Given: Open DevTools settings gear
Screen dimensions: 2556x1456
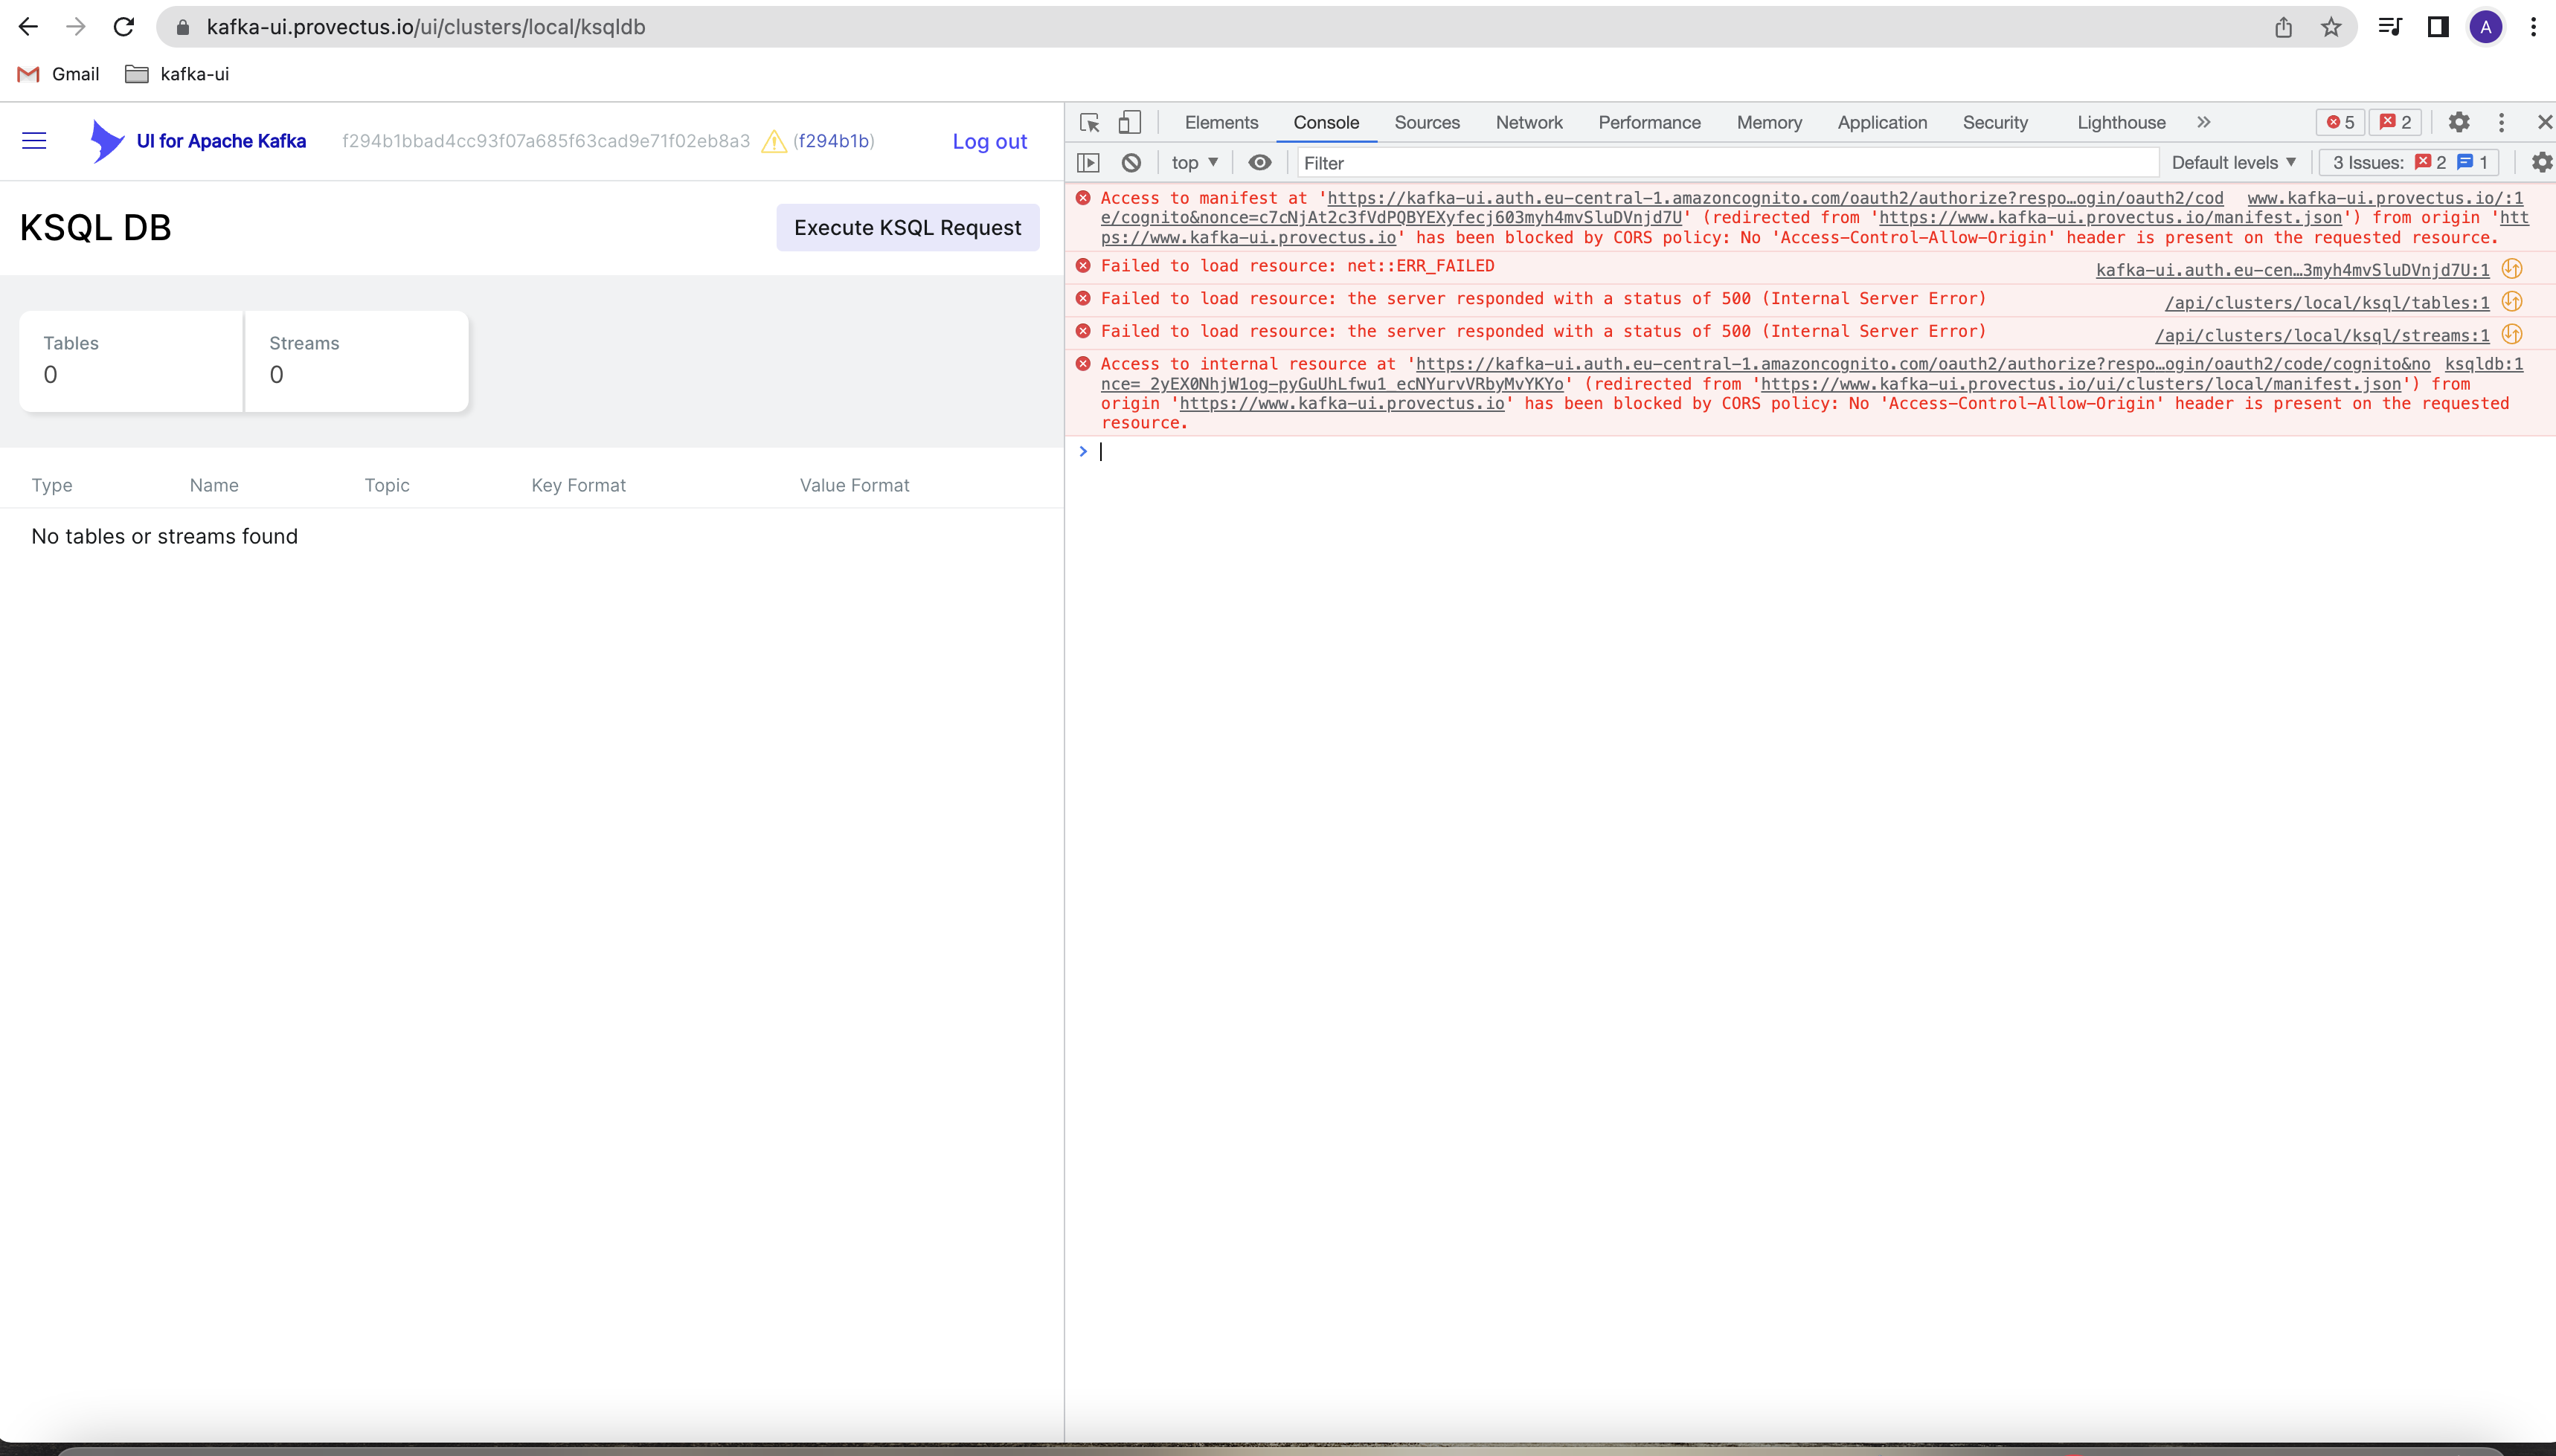Looking at the screenshot, I should 2459,122.
